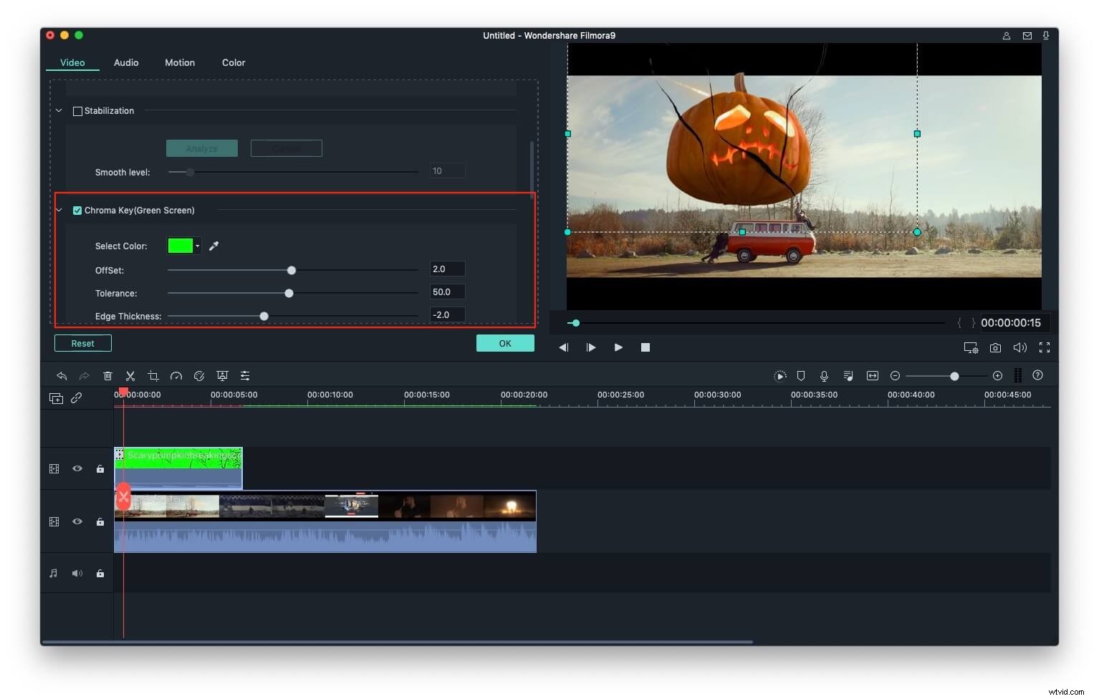Collapse the Stabilization section

(59, 110)
